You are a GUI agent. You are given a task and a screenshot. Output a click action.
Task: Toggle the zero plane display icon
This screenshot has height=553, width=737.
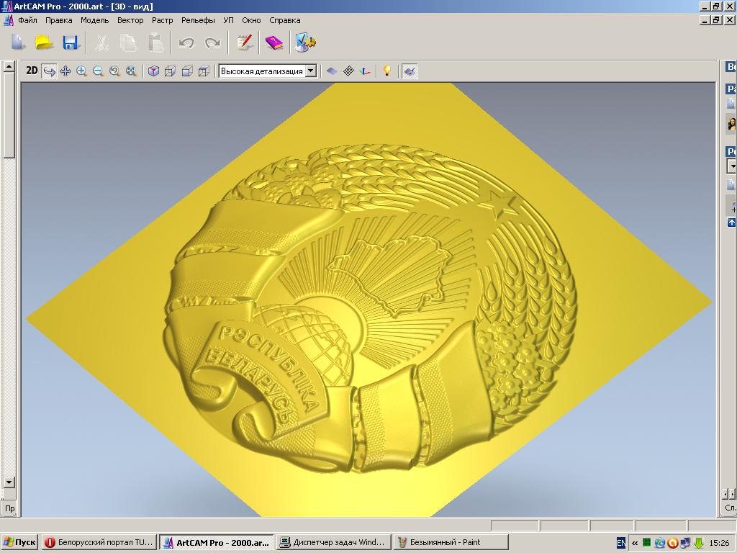tap(332, 71)
